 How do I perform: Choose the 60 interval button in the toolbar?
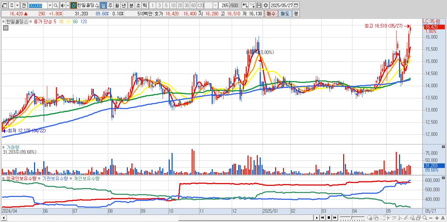pyautogui.click(x=193, y=5)
